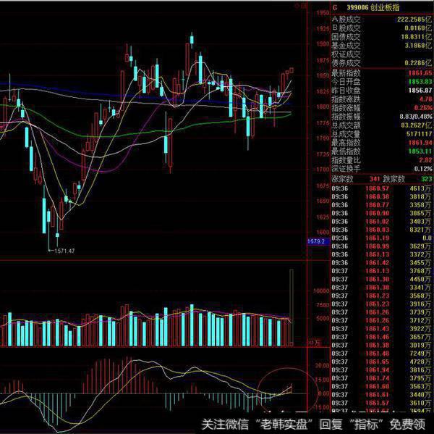434x434 pixels.
Task: Click the tick row with volume 3712万
Action: (x=382, y=320)
